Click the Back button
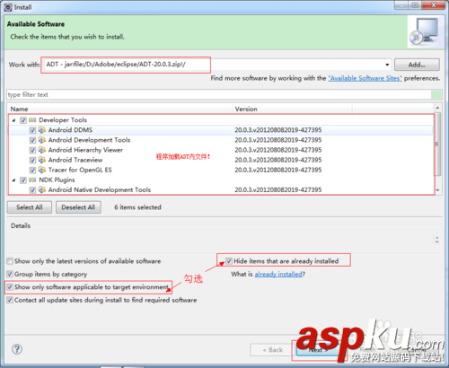This screenshot has height=368, width=449. [x=272, y=350]
